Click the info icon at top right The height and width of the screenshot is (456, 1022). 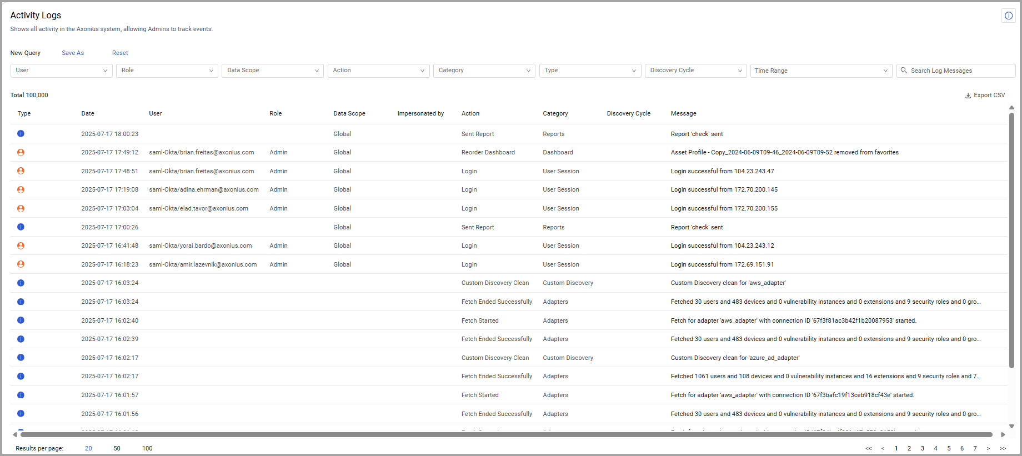click(1008, 16)
